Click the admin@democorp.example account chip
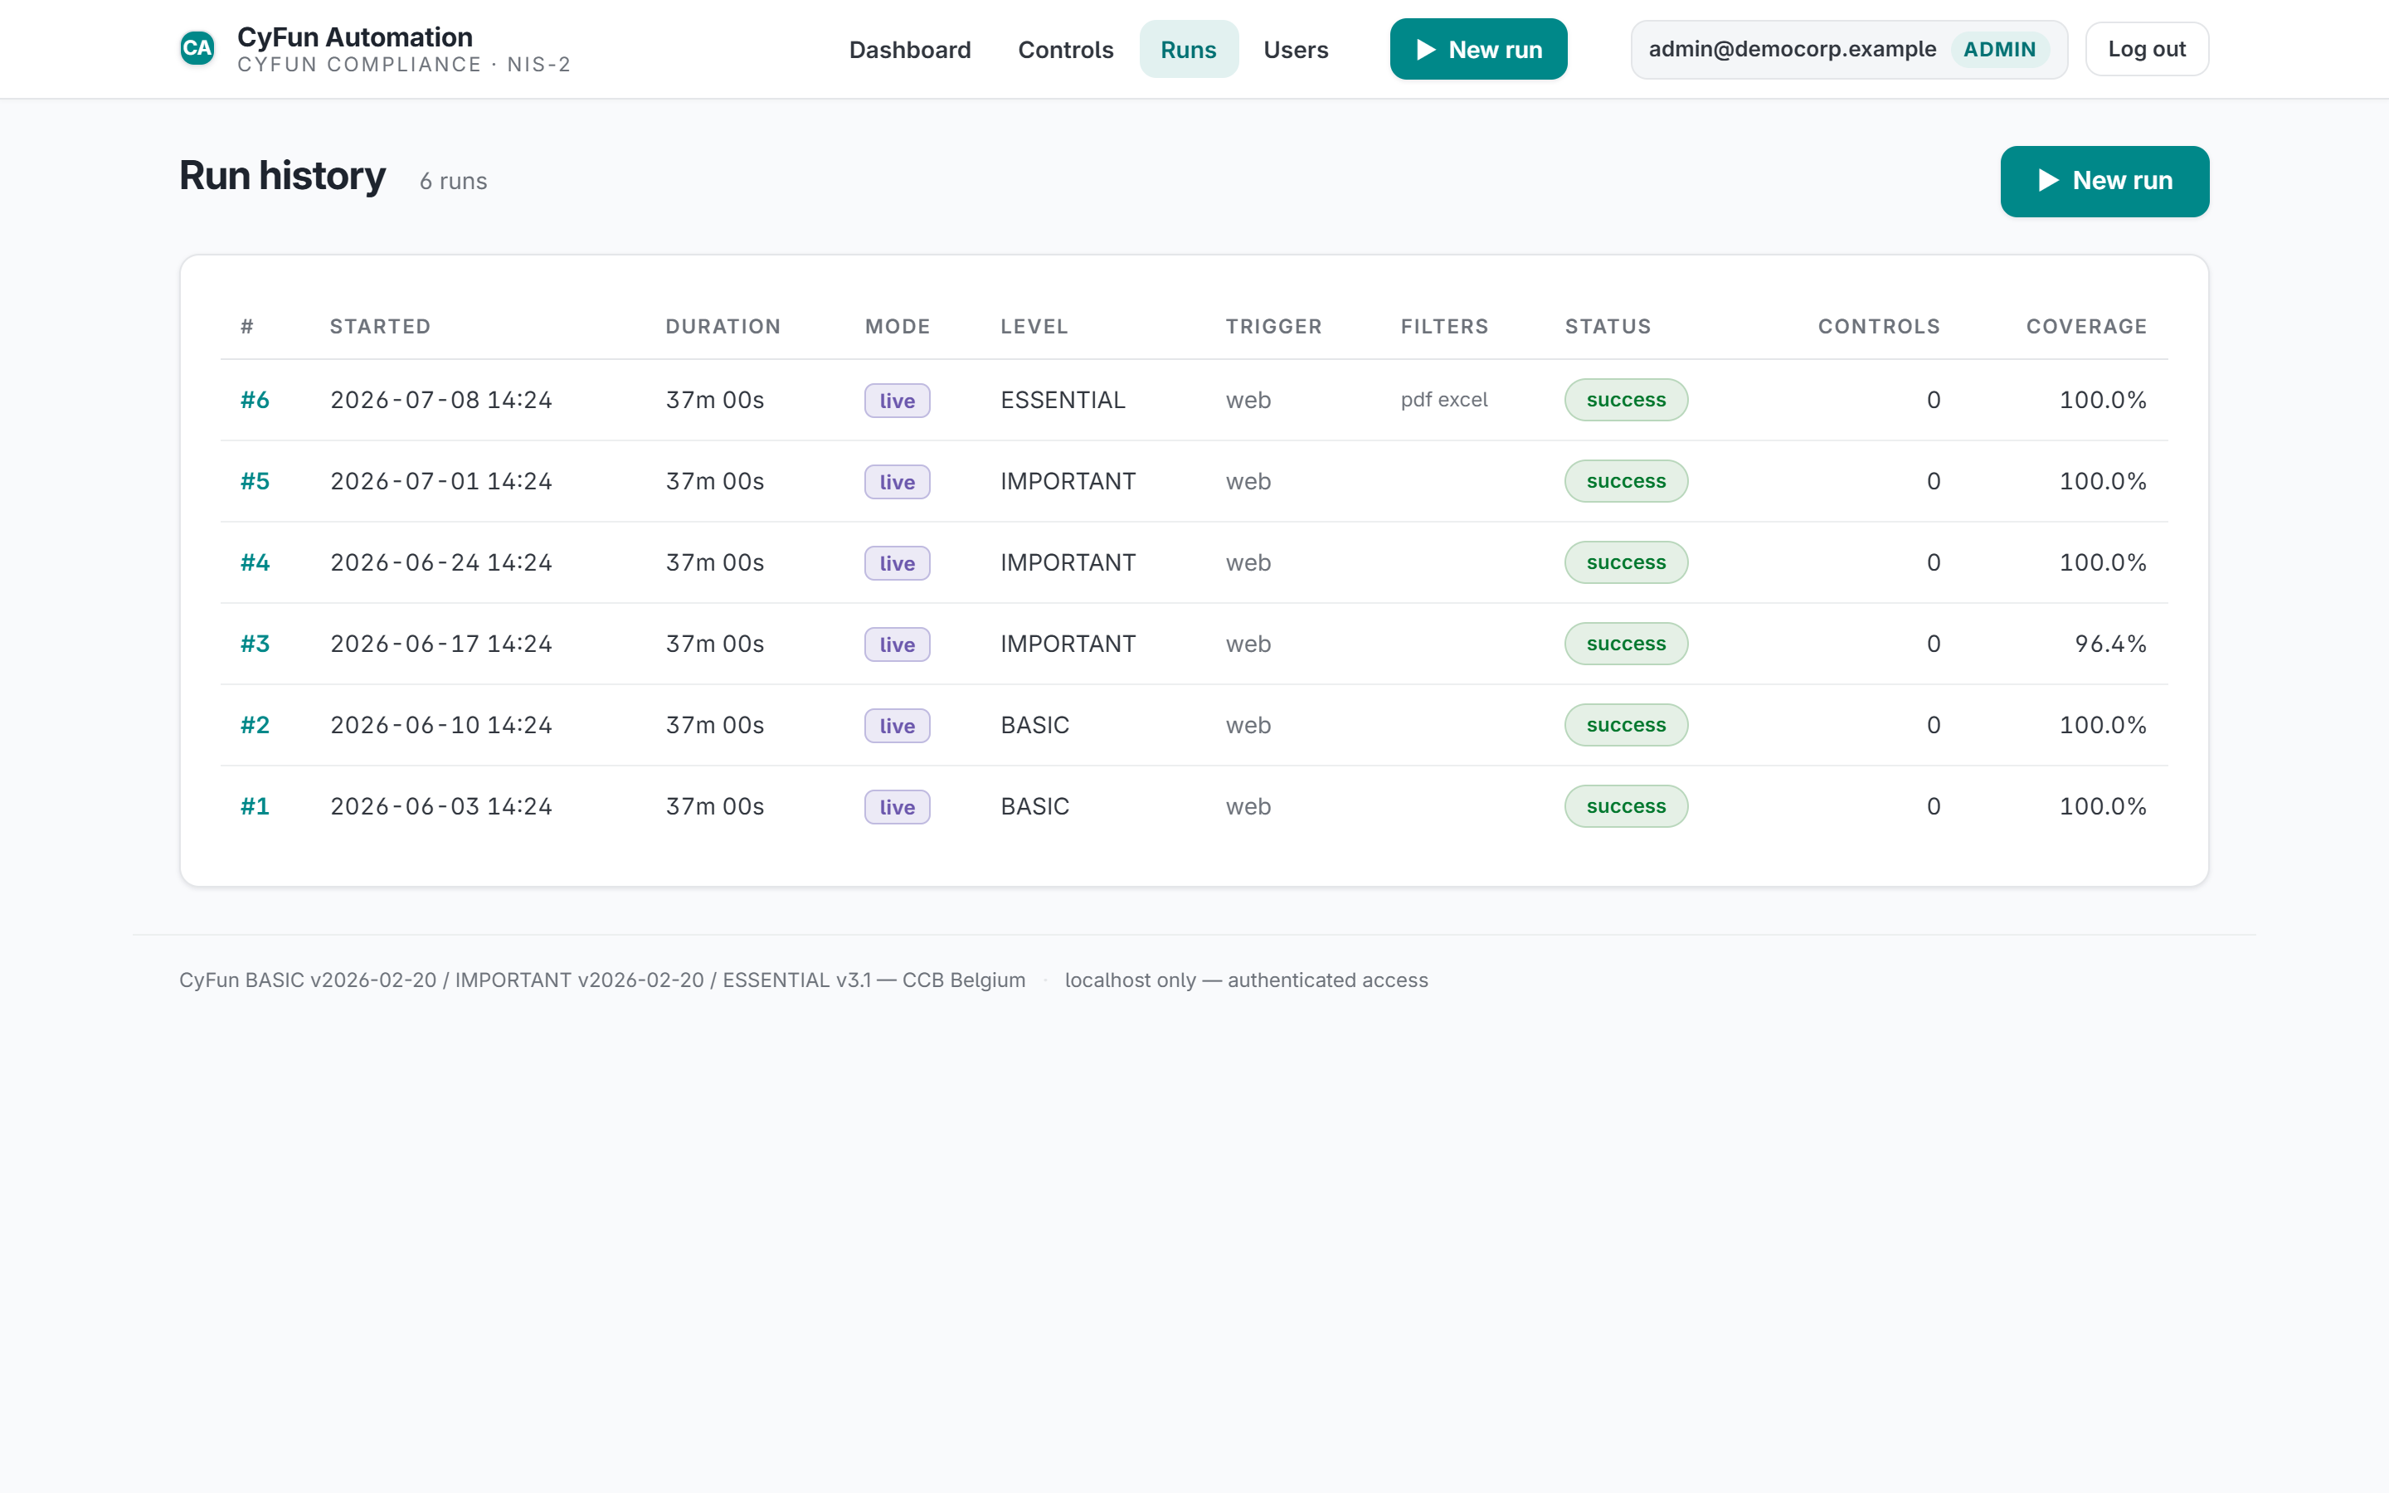This screenshot has height=1493, width=2389. [x=1848, y=50]
